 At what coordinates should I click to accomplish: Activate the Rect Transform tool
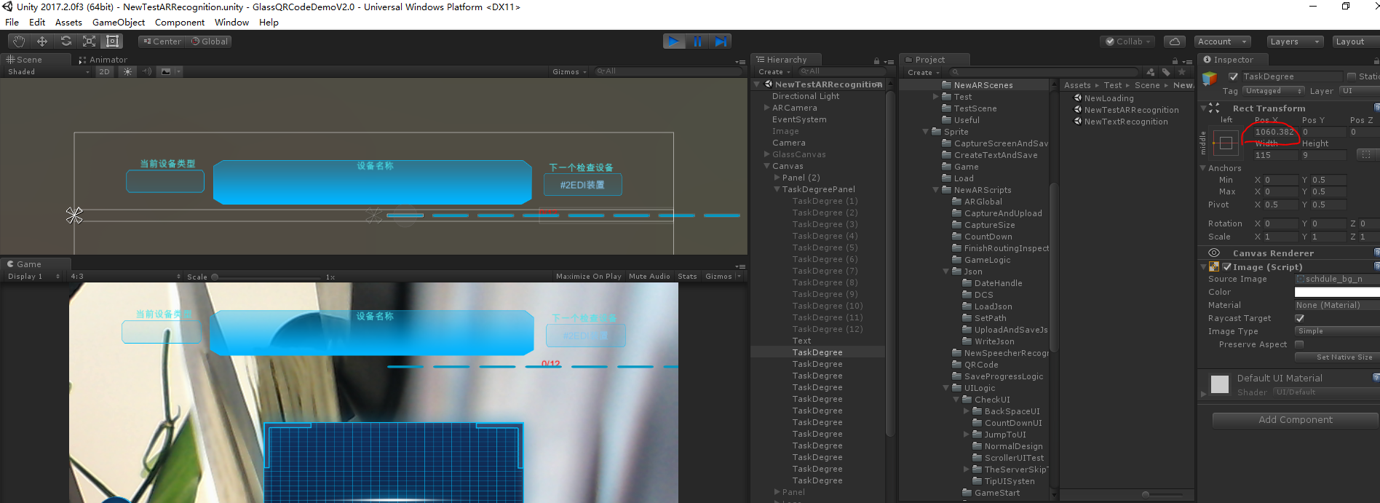click(112, 41)
